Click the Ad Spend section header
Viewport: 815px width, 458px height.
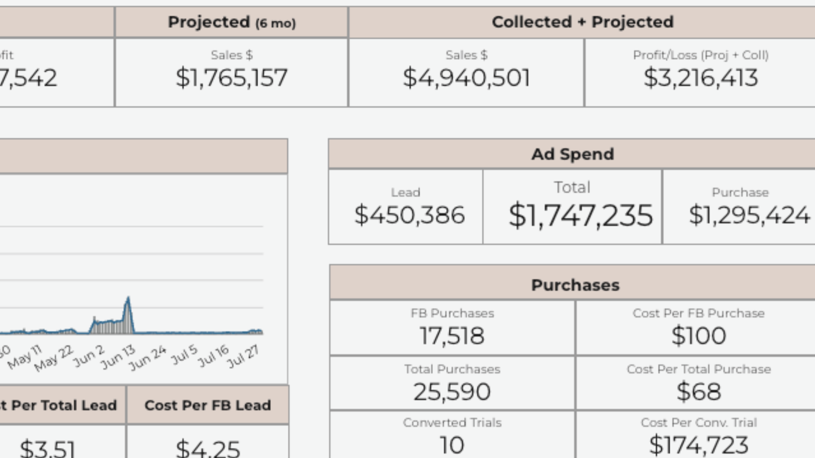(x=572, y=154)
